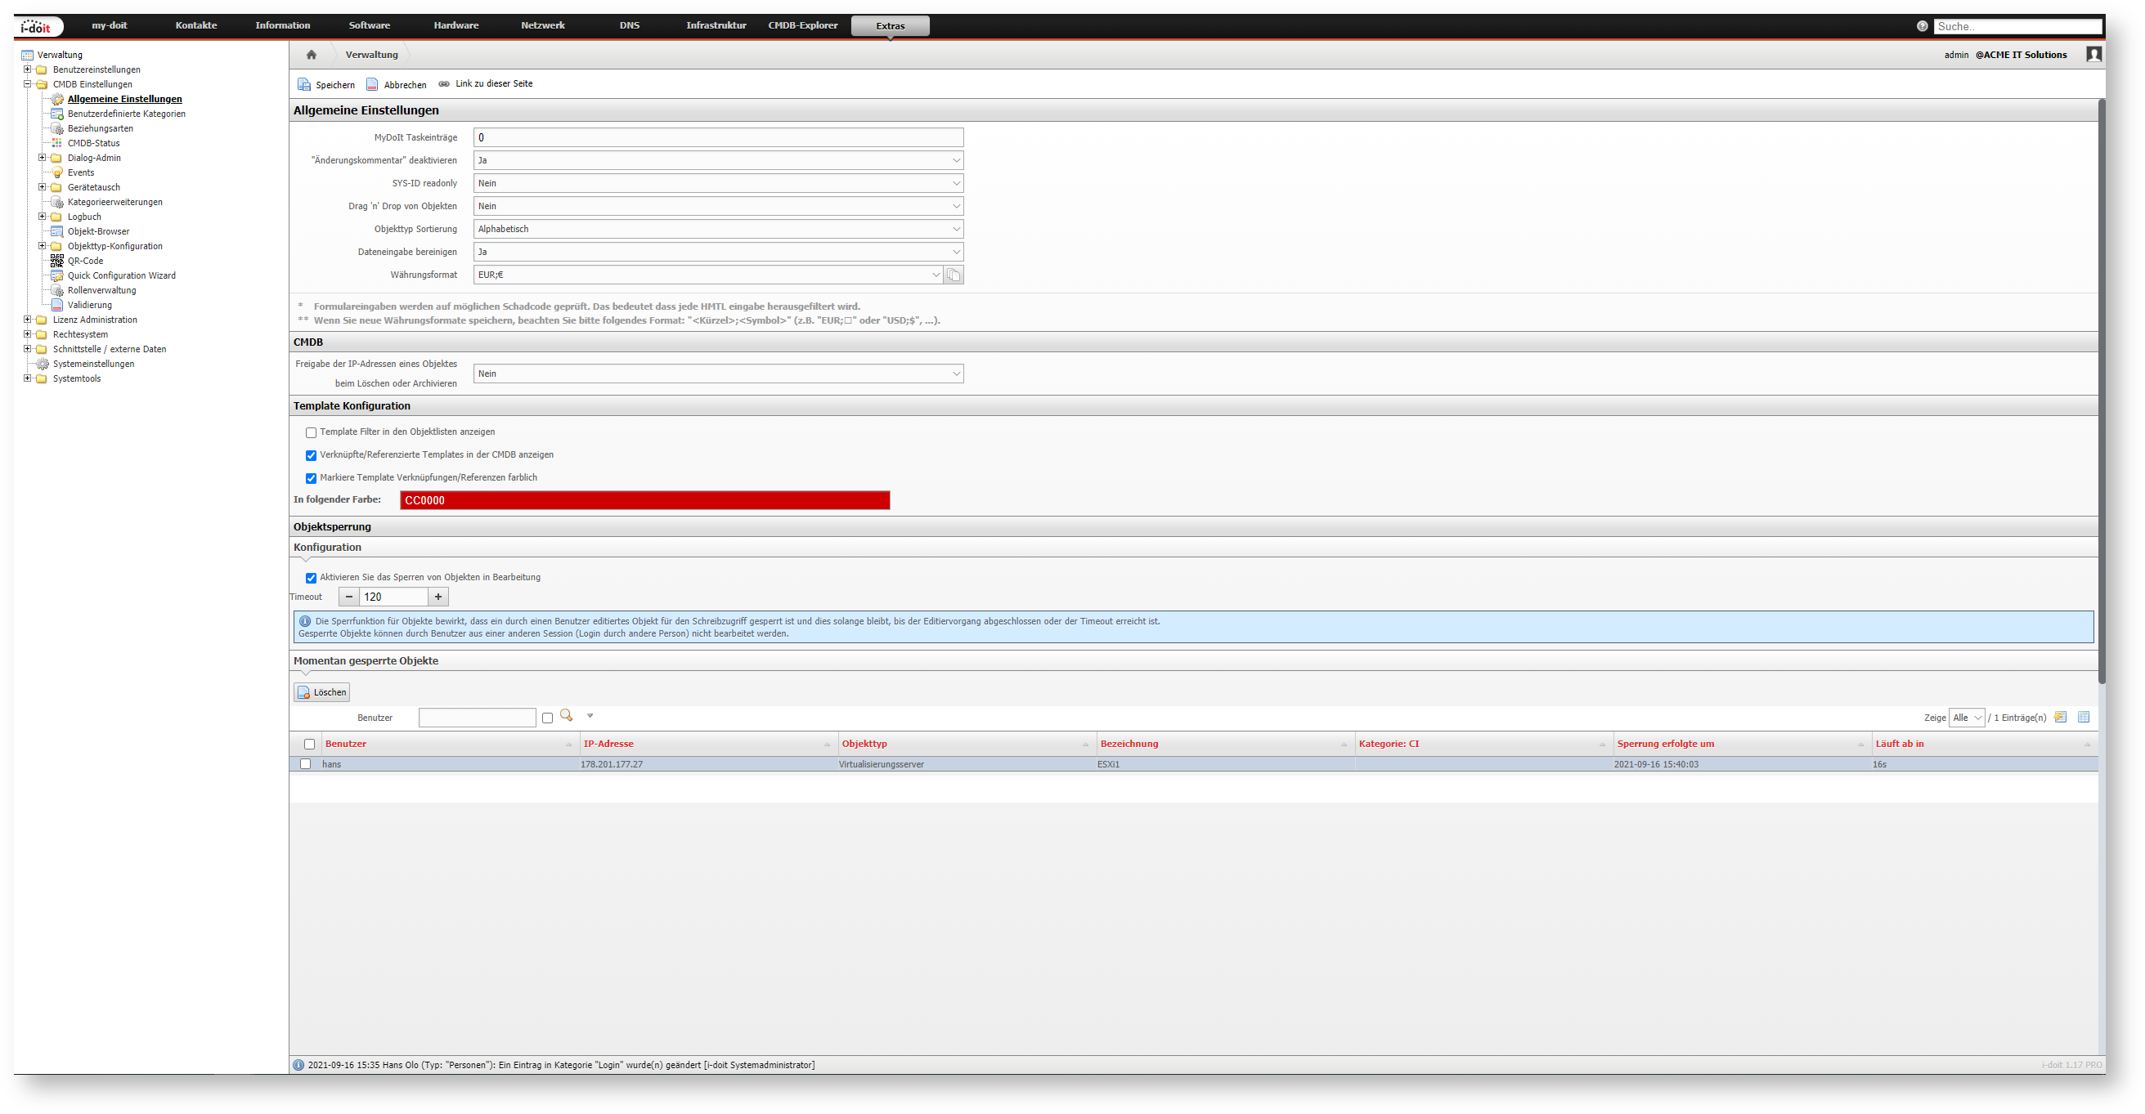Open Objekttyp Sortierung dropdown
This screenshot has width=2145, height=1114.
coord(718,230)
